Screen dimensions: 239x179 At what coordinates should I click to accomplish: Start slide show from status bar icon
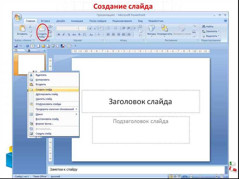(179, 176)
